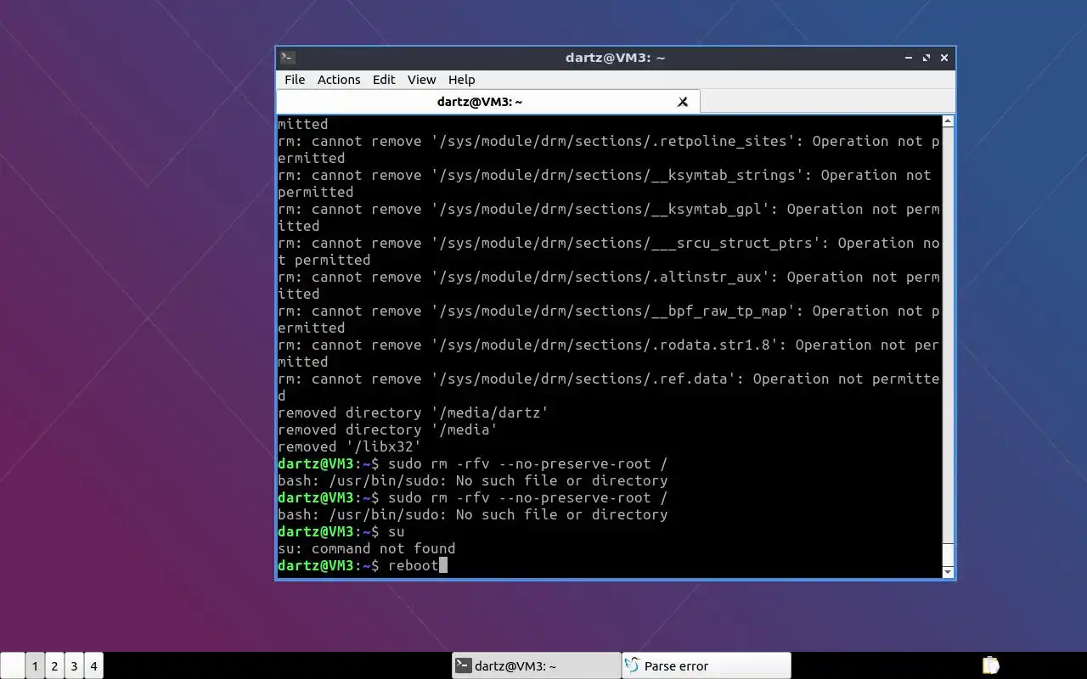1087x679 pixels.
Task: Open the File menu
Action: tap(295, 79)
